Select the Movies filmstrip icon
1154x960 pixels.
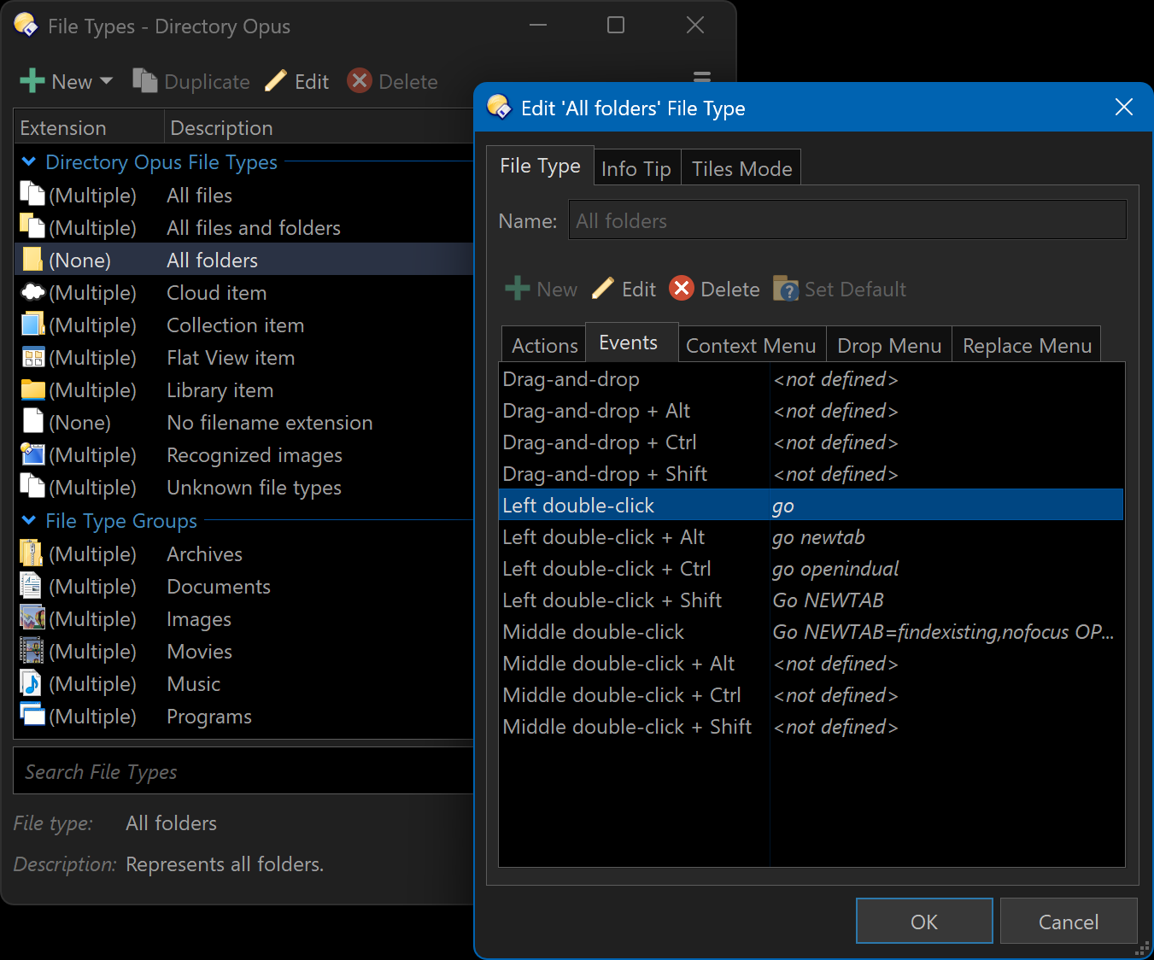click(32, 651)
